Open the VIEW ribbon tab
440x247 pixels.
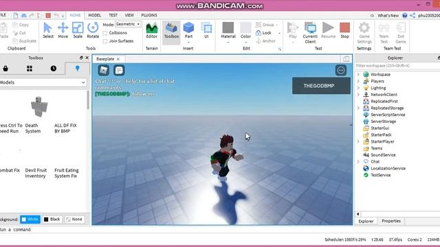coord(129,15)
